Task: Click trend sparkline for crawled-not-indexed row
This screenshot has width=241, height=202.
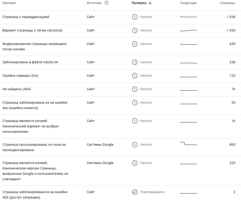Action: tap(188, 144)
